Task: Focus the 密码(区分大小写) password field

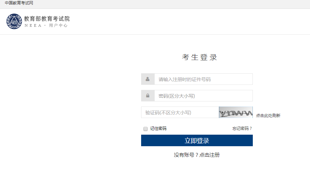Action: [203, 96]
